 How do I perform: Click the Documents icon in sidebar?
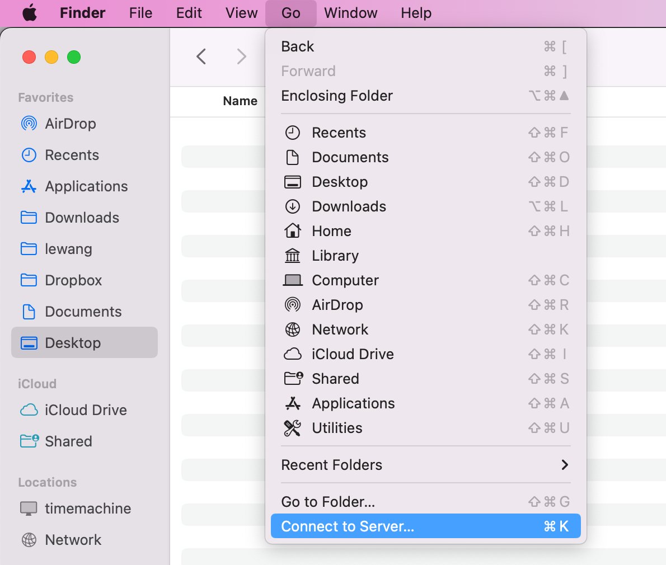(x=29, y=312)
